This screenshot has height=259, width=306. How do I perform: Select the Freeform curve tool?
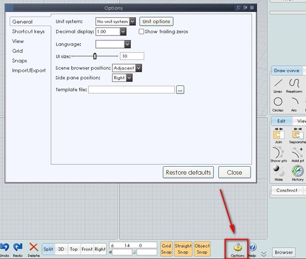(x=294, y=83)
